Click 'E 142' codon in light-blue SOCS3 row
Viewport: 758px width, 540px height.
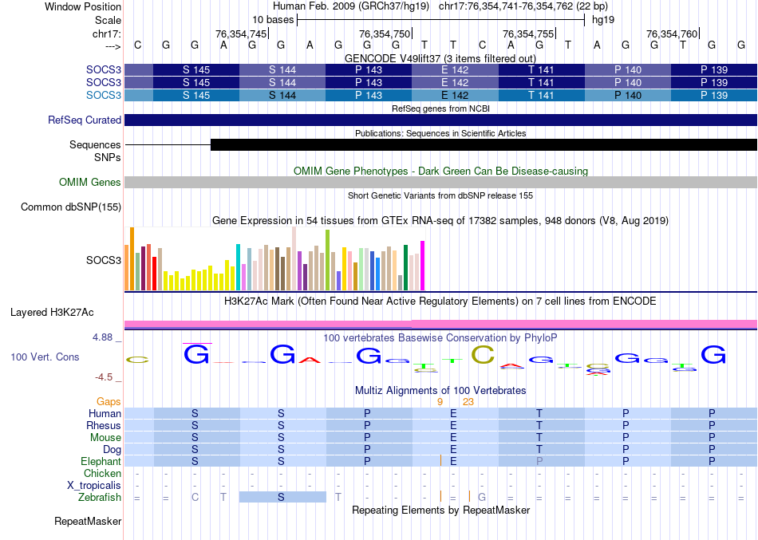[455, 95]
